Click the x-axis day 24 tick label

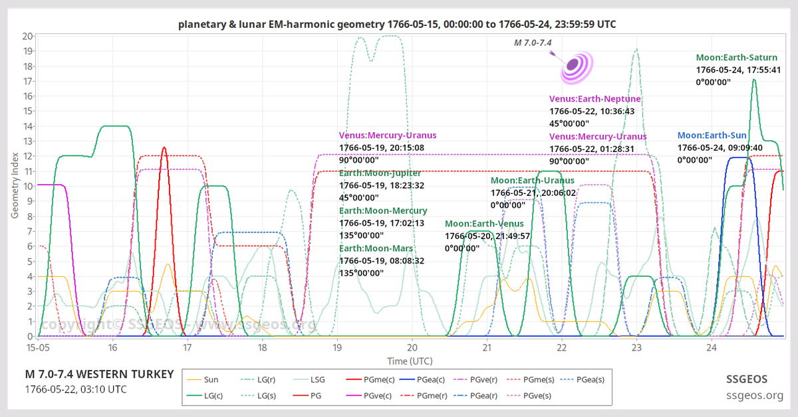pos(712,347)
